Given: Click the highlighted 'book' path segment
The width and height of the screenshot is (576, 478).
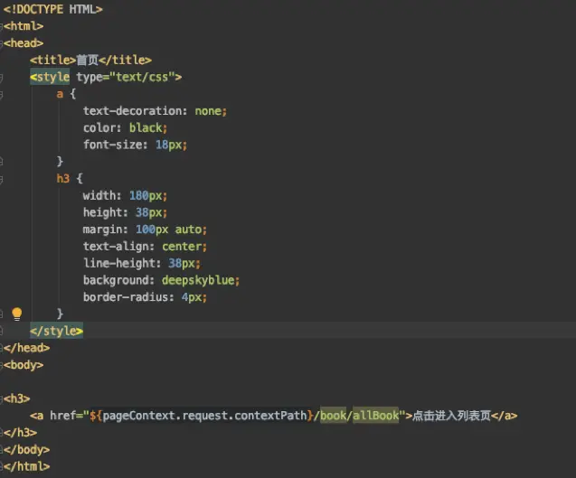Looking at the screenshot, I should tap(333, 416).
